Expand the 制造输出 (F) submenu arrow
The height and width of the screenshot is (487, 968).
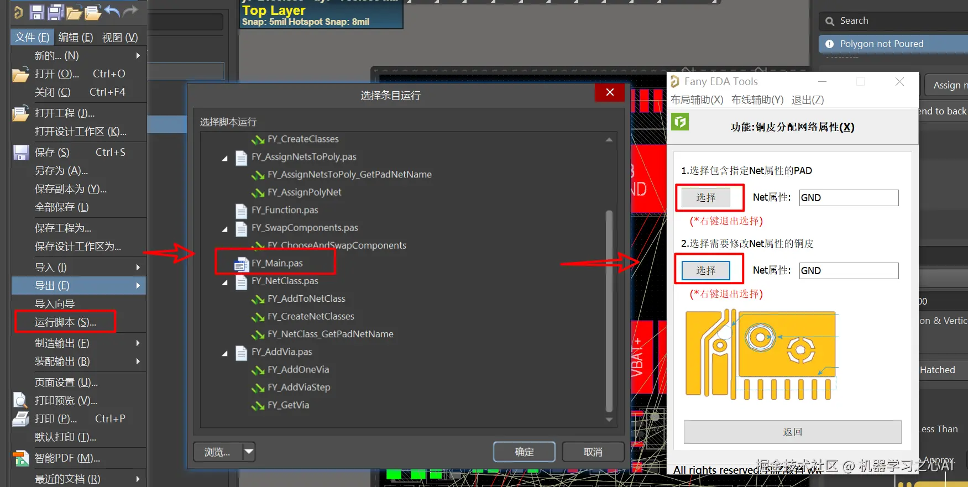click(138, 343)
